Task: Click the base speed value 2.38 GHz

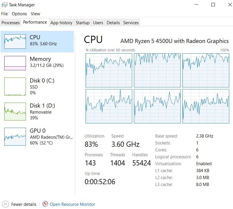Action: point(204,136)
